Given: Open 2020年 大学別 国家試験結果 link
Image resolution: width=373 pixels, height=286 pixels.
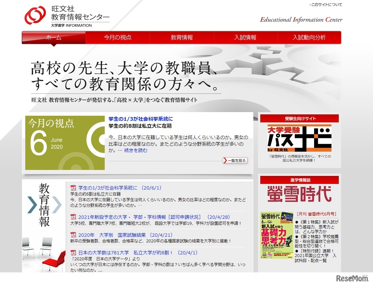Looking at the screenshot, I should [x=126, y=235].
